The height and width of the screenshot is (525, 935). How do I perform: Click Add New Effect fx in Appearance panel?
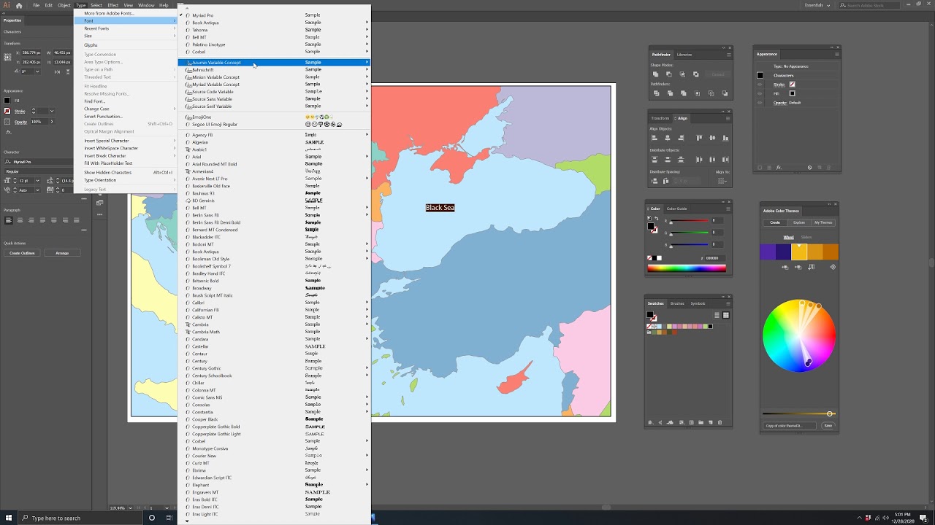tap(779, 168)
